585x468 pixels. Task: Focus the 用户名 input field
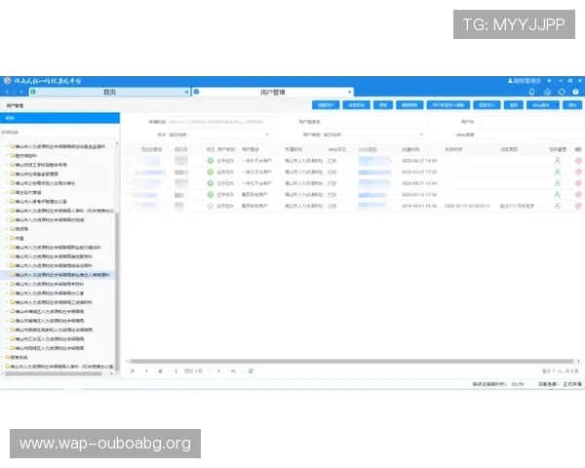[529, 122]
